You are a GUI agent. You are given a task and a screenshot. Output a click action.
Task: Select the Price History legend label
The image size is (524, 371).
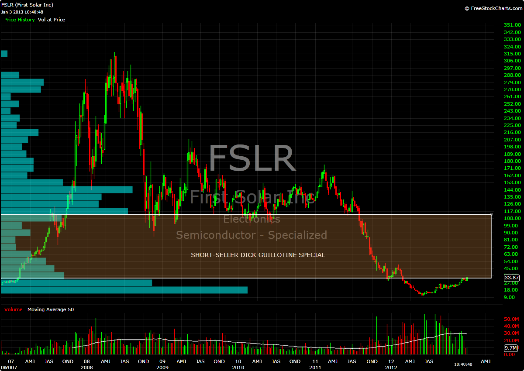pyautogui.click(x=19, y=20)
